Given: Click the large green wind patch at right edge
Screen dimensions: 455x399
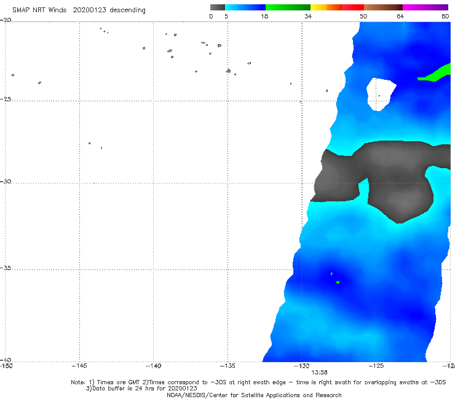Looking at the screenshot, I should [x=437, y=73].
